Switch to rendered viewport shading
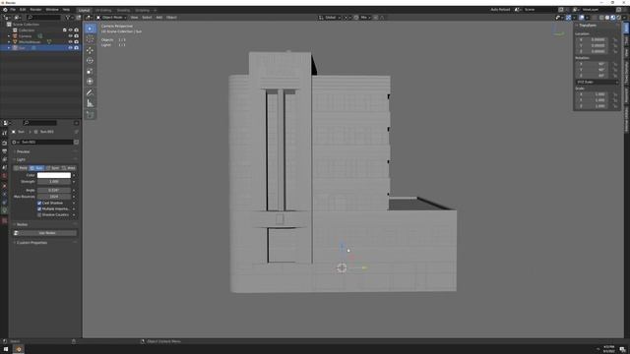630x354 pixels. 618,18
